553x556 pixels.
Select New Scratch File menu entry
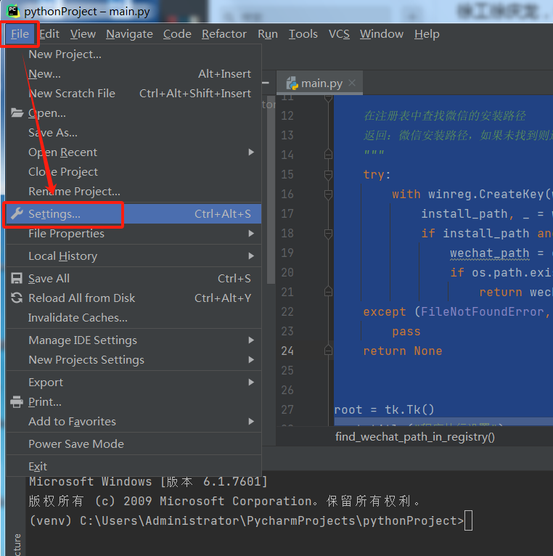click(x=71, y=94)
